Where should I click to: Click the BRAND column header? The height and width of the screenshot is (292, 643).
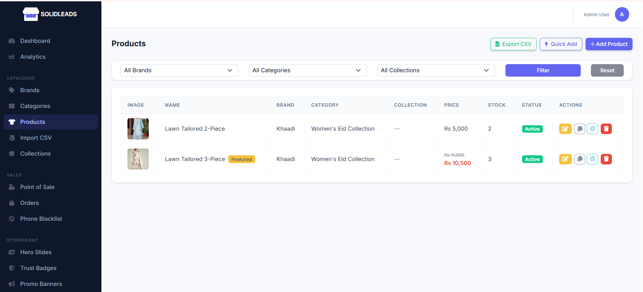point(285,105)
